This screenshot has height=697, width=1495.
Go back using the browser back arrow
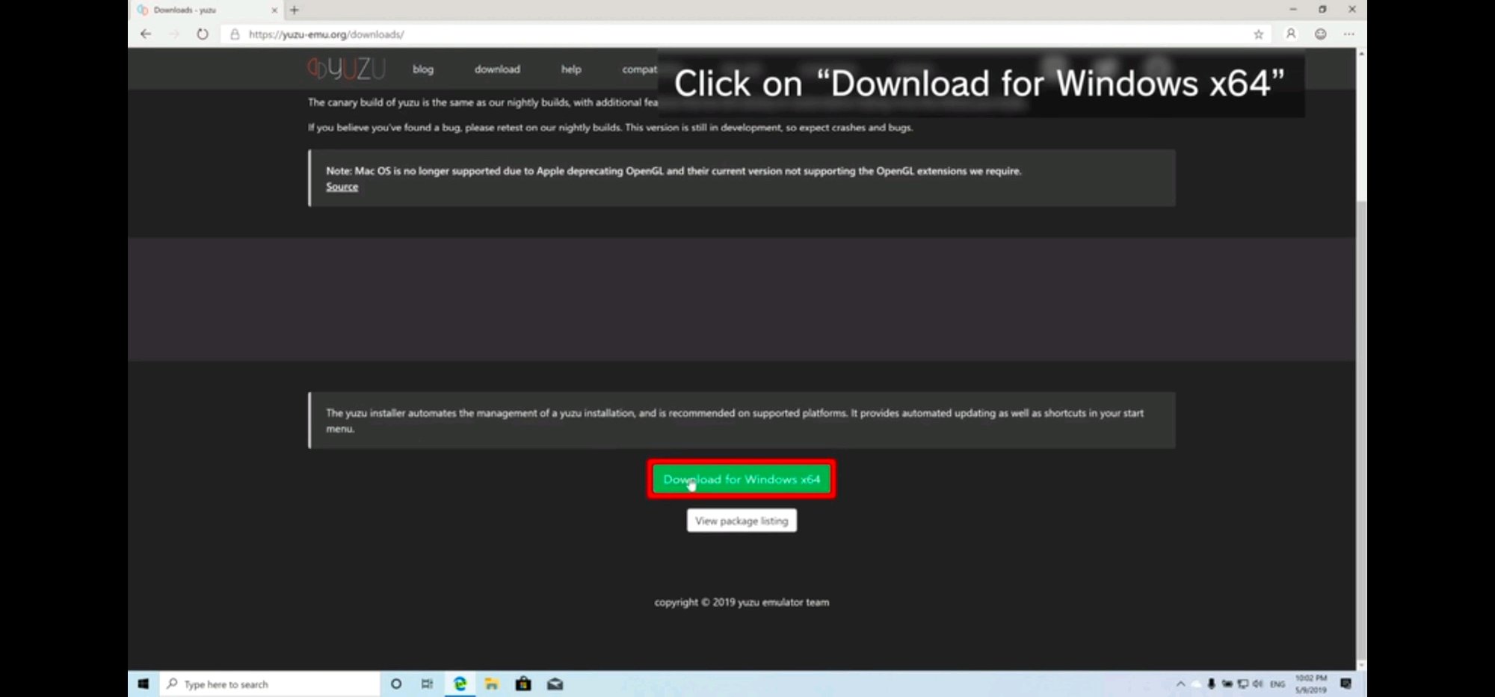pos(146,34)
